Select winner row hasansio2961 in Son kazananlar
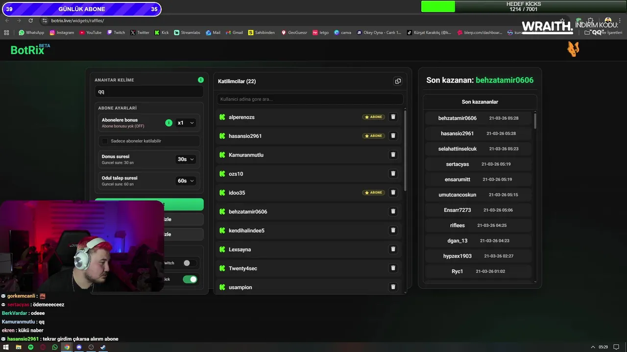 point(478,133)
